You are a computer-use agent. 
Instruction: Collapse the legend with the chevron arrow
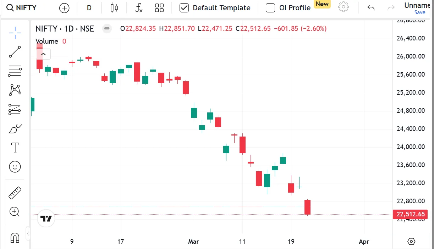point(43,54)
